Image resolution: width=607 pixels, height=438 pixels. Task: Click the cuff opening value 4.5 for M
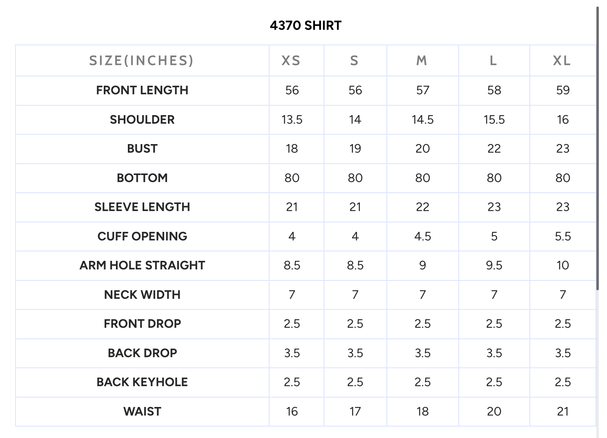[422, 236]
